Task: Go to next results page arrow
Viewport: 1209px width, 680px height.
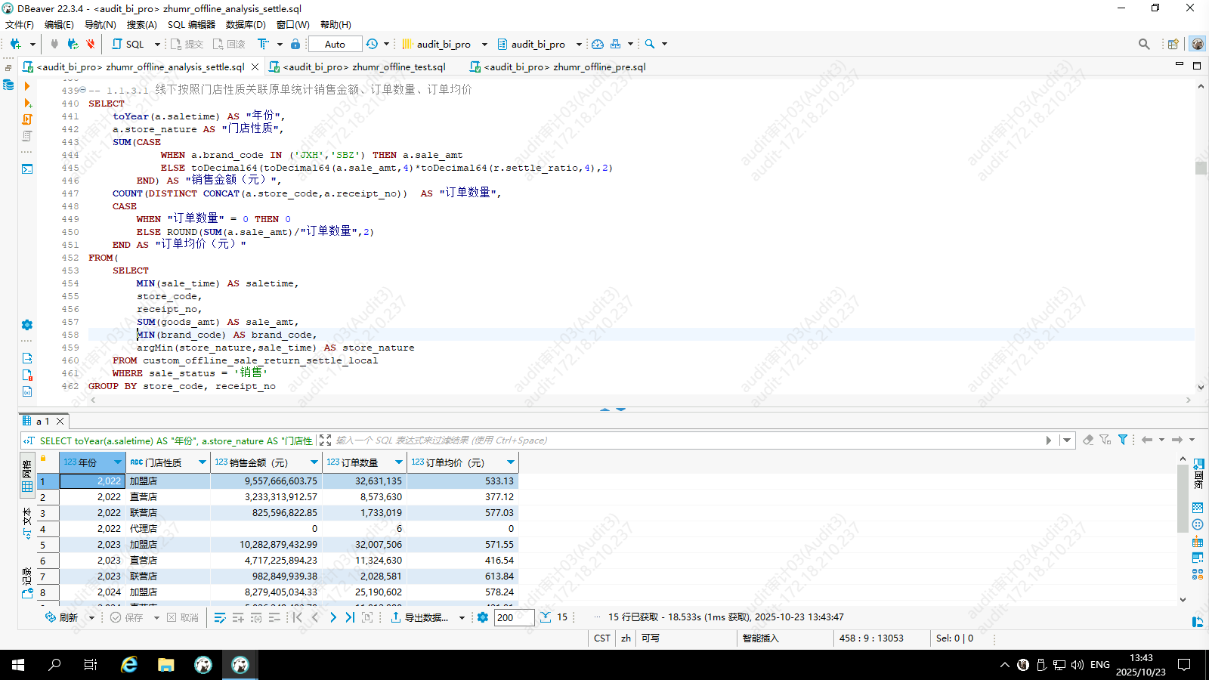Action: point(333,617)
